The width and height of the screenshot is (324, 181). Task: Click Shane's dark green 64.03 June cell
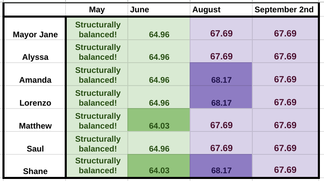[159, 166]
